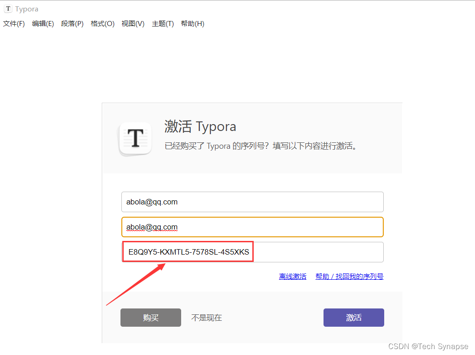Open the 离线激活 offline activation link
This screenshot has width=475, height=355.
(292, 276)
